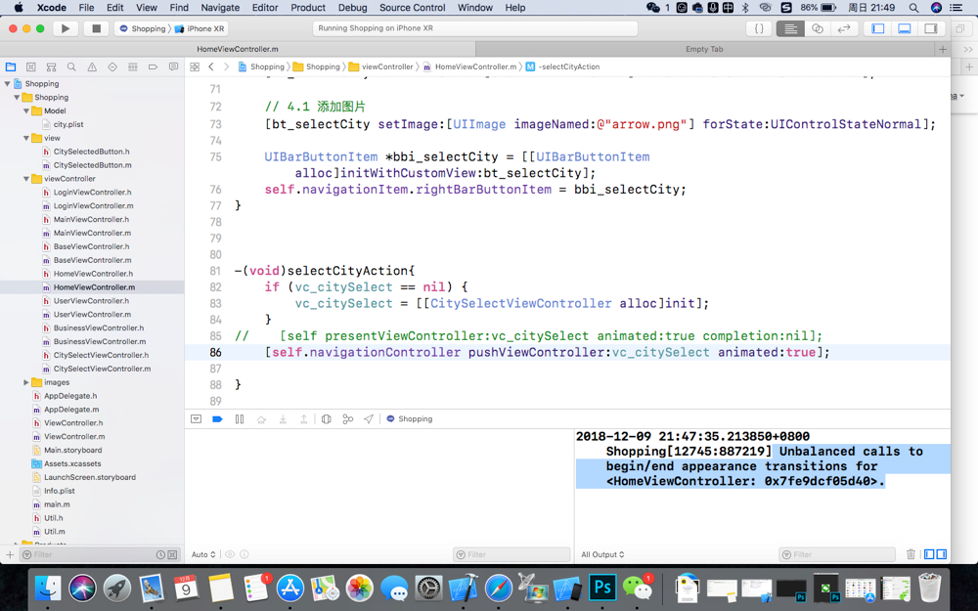Switch to the Assistant editor

coord(817,28)
